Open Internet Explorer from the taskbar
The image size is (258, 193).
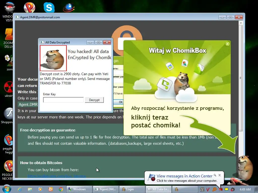(20, 189)
